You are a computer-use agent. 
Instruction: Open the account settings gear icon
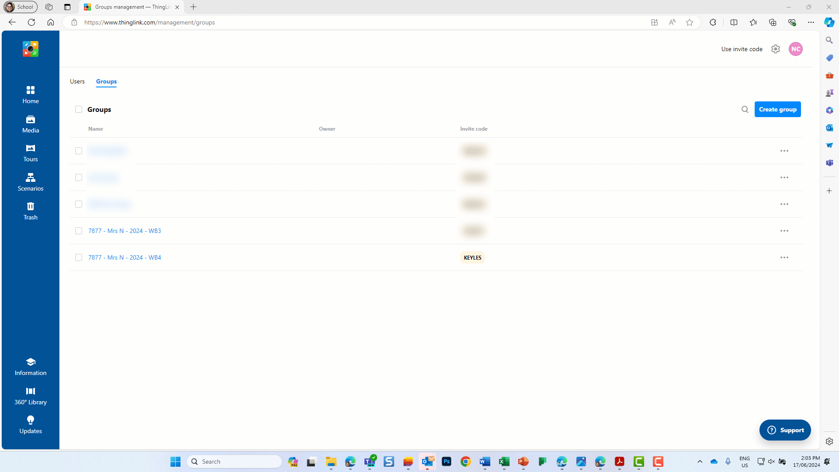point(776,49)
